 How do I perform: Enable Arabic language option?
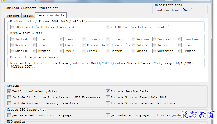84,51
